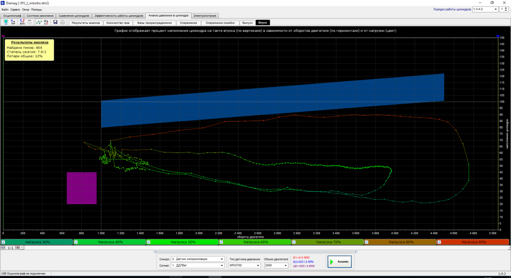This screenshot has height=278, width=511.
Task: Click blue triangle marker at chart top-right
Action: click(x=498, y=36)
